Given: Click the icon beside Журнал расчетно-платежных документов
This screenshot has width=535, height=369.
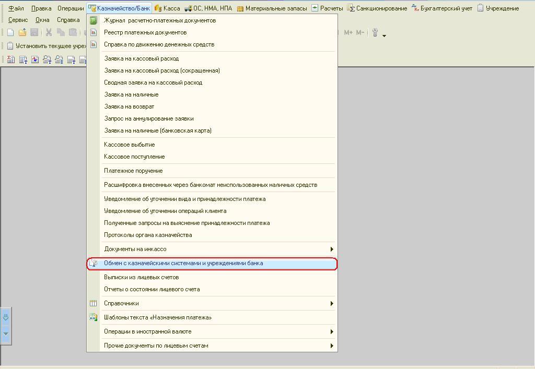Looking at the screenshot, I should pos(94,20).
